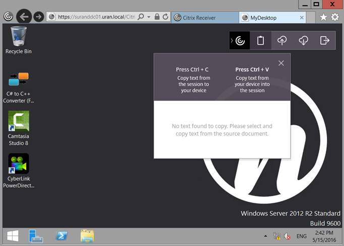Click the Citrix Receiver toolbar logo button
344x246 pixels.
(x=240, y=40)
